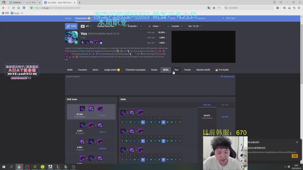Open Lessons in the top navigation
The image size is (303, 170).
[200, 18]
